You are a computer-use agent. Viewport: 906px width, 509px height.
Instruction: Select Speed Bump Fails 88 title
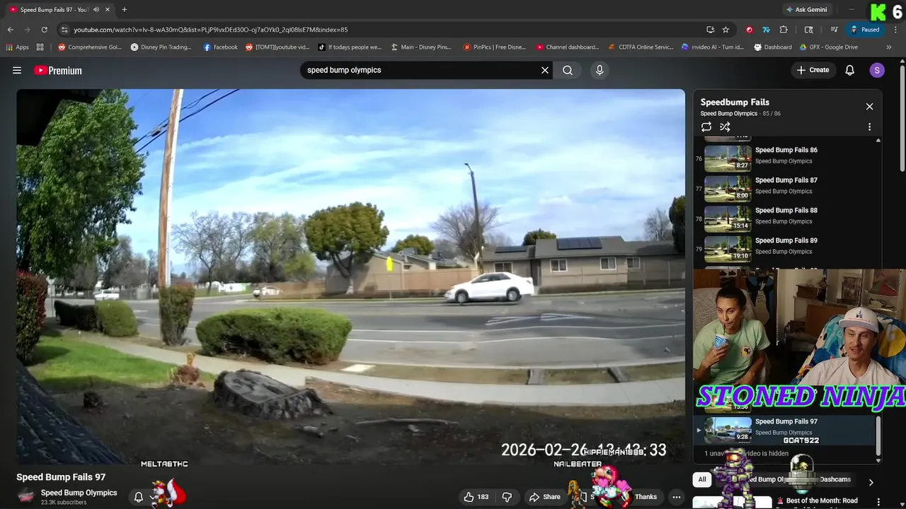[786, 211]
